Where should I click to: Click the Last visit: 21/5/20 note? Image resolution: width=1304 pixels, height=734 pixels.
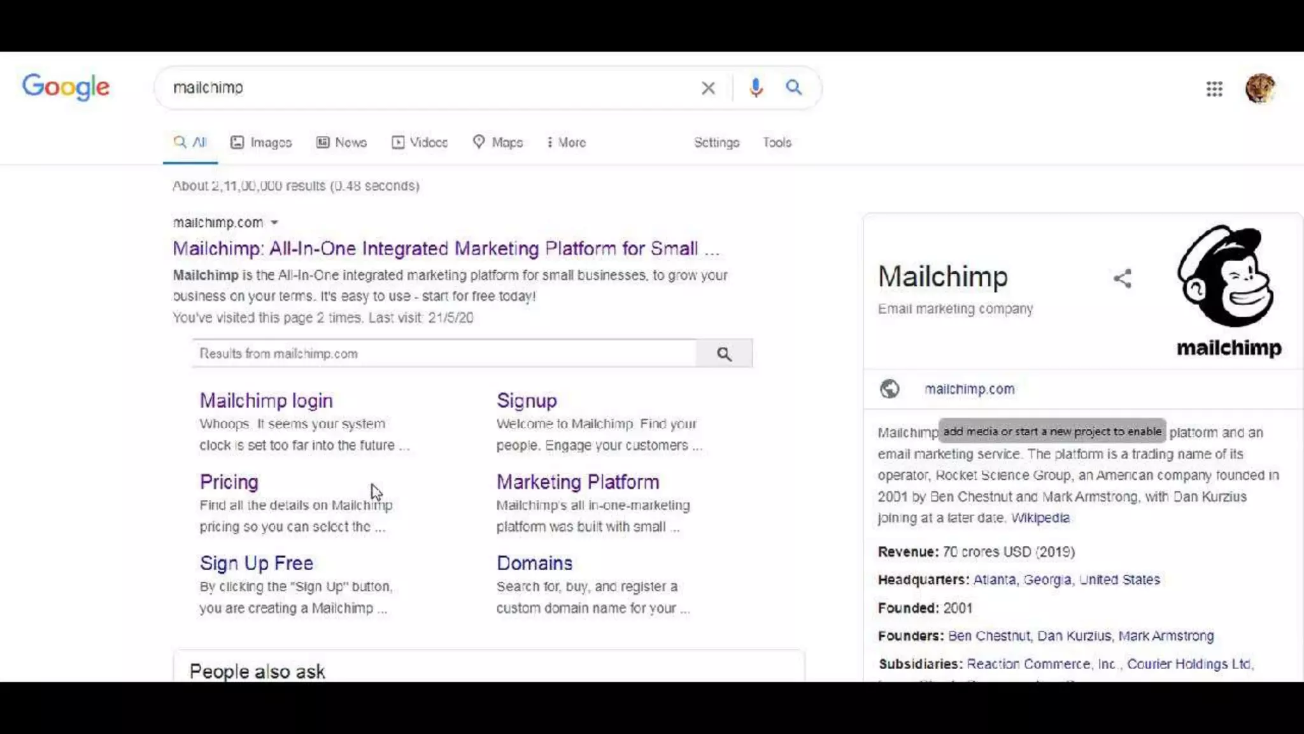tap(421, 317)
